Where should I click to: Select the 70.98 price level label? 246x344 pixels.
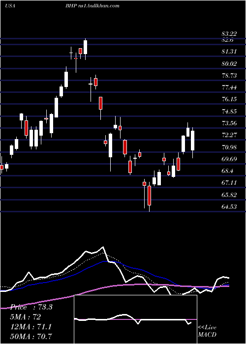tap(229, 147)
